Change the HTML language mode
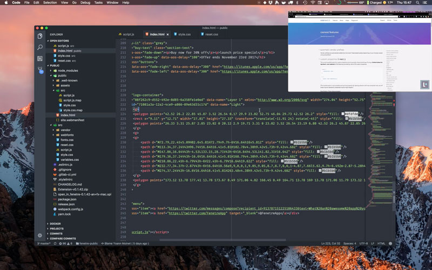This screenshot has height=270, width=432. coord(381,244)
